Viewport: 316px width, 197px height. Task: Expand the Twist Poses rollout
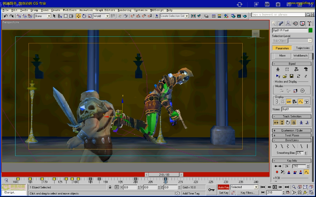(x=292, y=135)
